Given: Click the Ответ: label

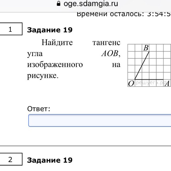Looking at the screenshot, I should point(39,109).
